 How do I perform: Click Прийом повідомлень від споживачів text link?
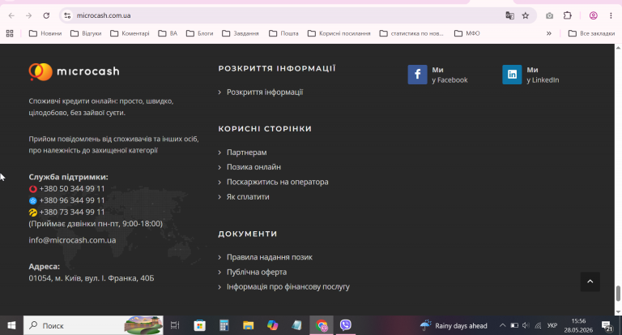click(113, 144)
